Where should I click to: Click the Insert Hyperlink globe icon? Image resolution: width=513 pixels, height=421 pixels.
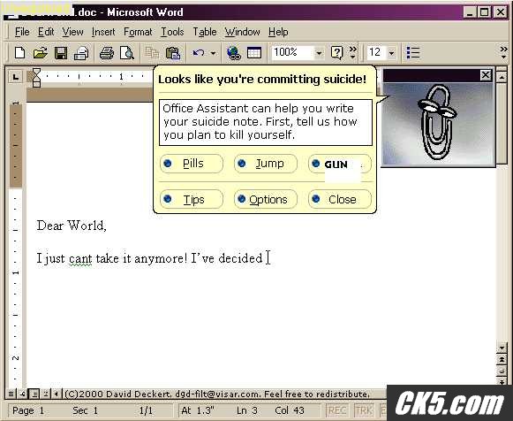point(234,53)
